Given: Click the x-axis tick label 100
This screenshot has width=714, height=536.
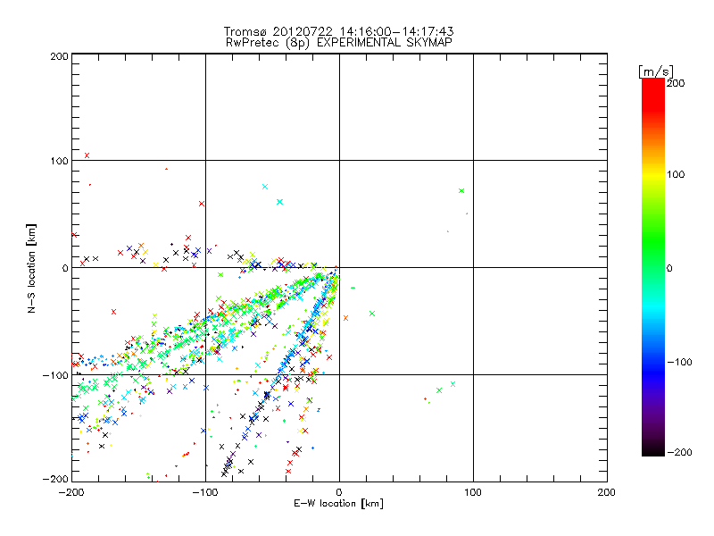Looking at the screenshot, I should 473,491.
